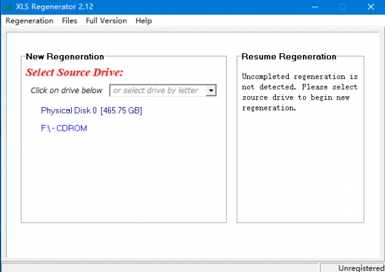Click the Unregistered status bar label
This screenshot has width=385, height=272.
click(361, 268)
